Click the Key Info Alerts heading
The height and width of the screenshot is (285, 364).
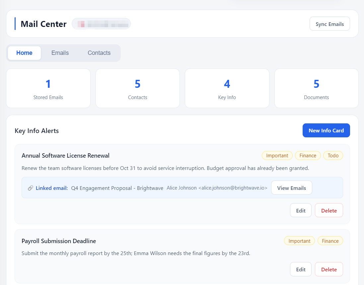point(37,131)
